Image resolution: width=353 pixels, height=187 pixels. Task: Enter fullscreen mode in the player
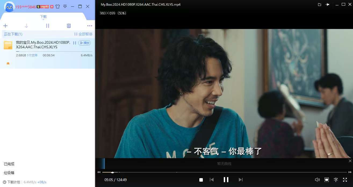point(345,180)
